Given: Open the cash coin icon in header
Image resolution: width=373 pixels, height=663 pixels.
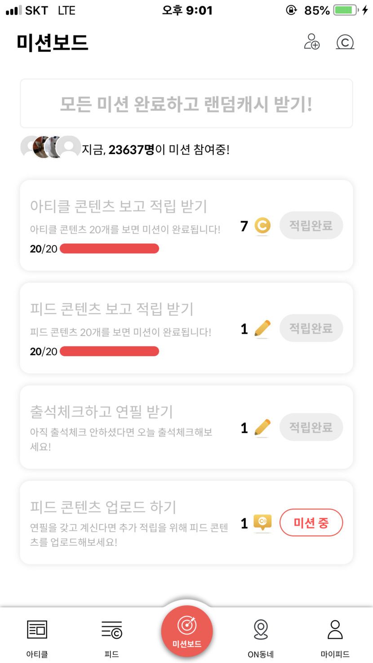Looking at the screenshot, I should pos(345,42).
